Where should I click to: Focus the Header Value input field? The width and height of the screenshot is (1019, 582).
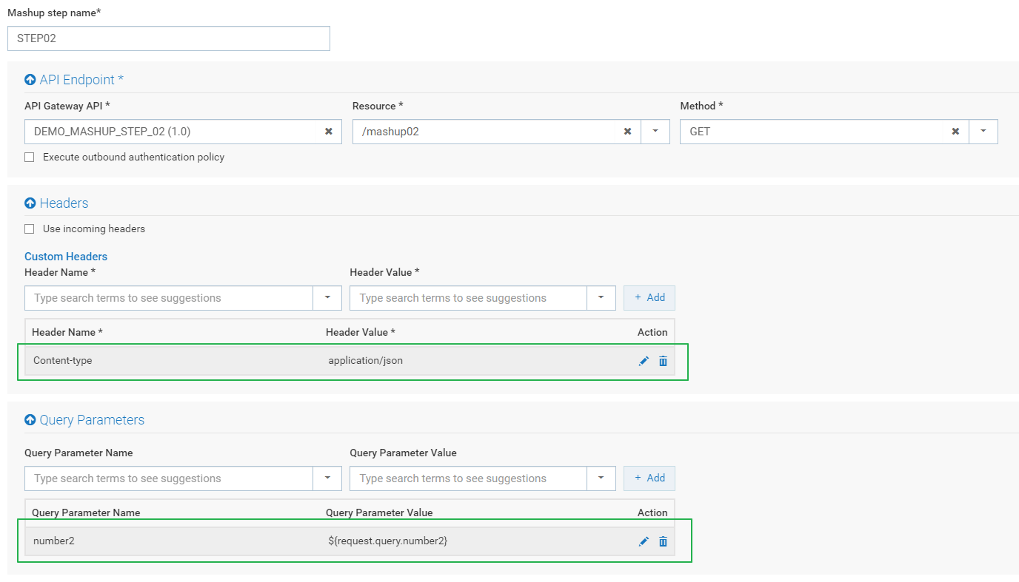(468, 298)
